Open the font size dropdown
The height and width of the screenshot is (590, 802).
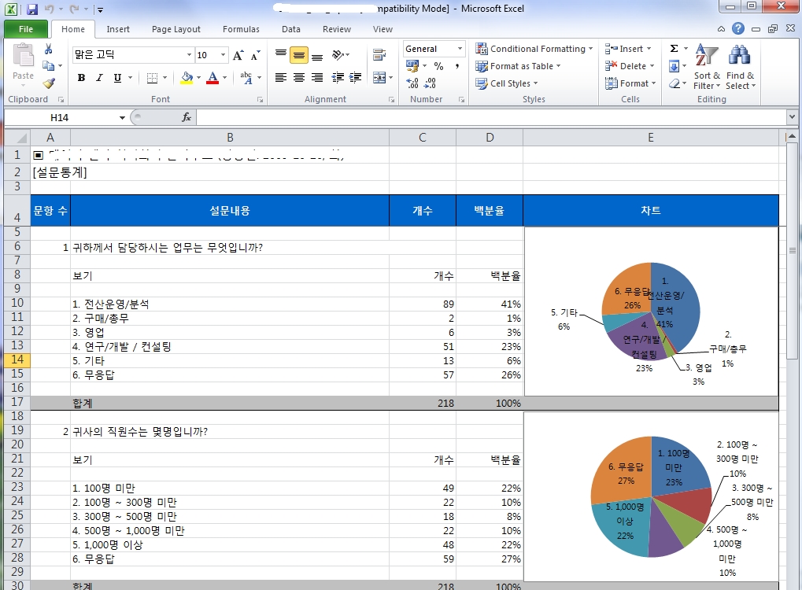pos(223,55)
